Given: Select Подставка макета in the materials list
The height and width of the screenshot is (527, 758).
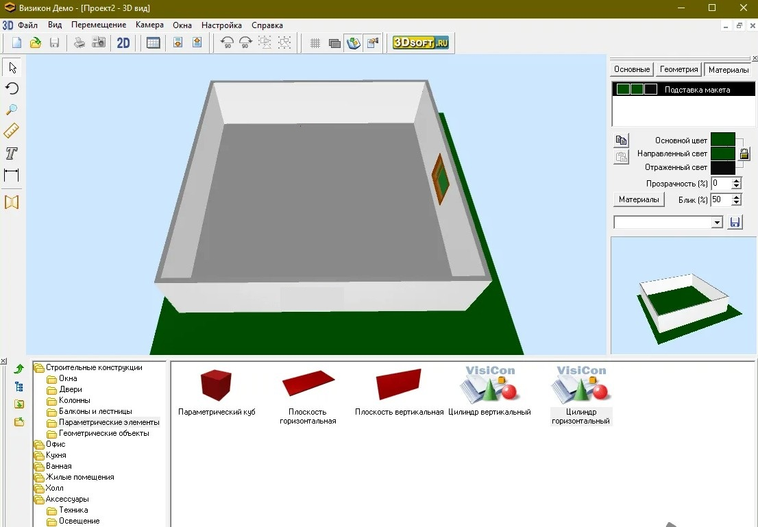Looking at the screenshot, I should point(683,90).
